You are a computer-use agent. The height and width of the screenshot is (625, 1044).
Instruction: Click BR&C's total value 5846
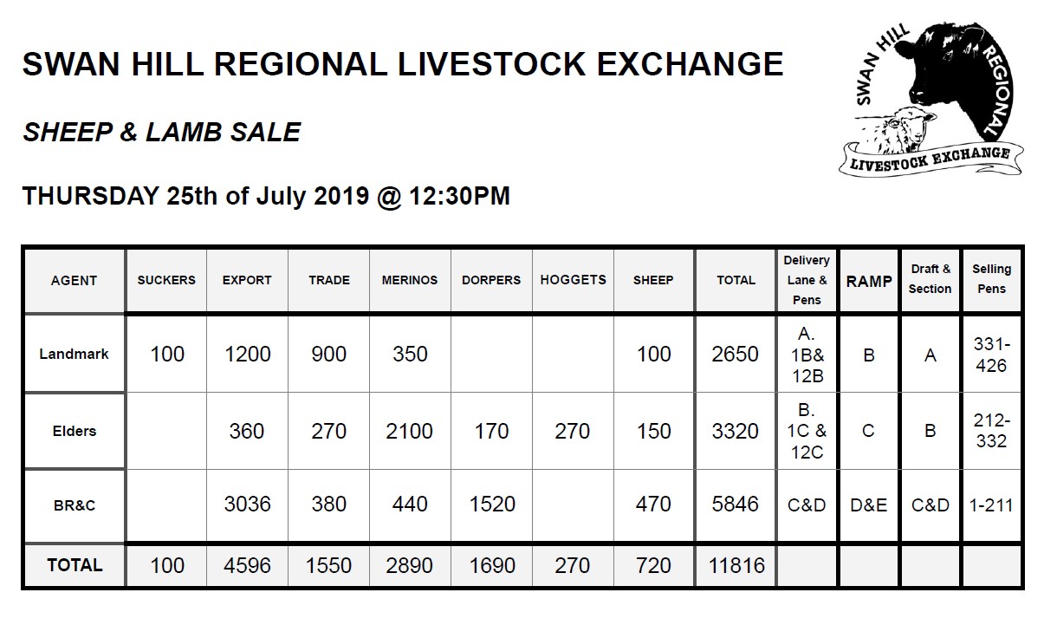[x=736, y=504]
